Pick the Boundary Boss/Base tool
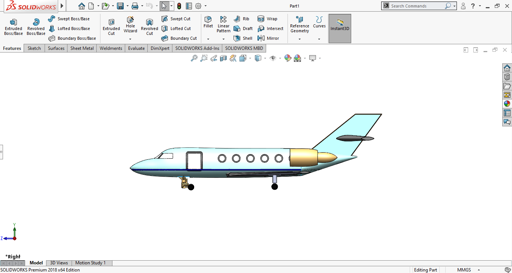The height and width of the screenshot is (273, 512). coord(72,38)
